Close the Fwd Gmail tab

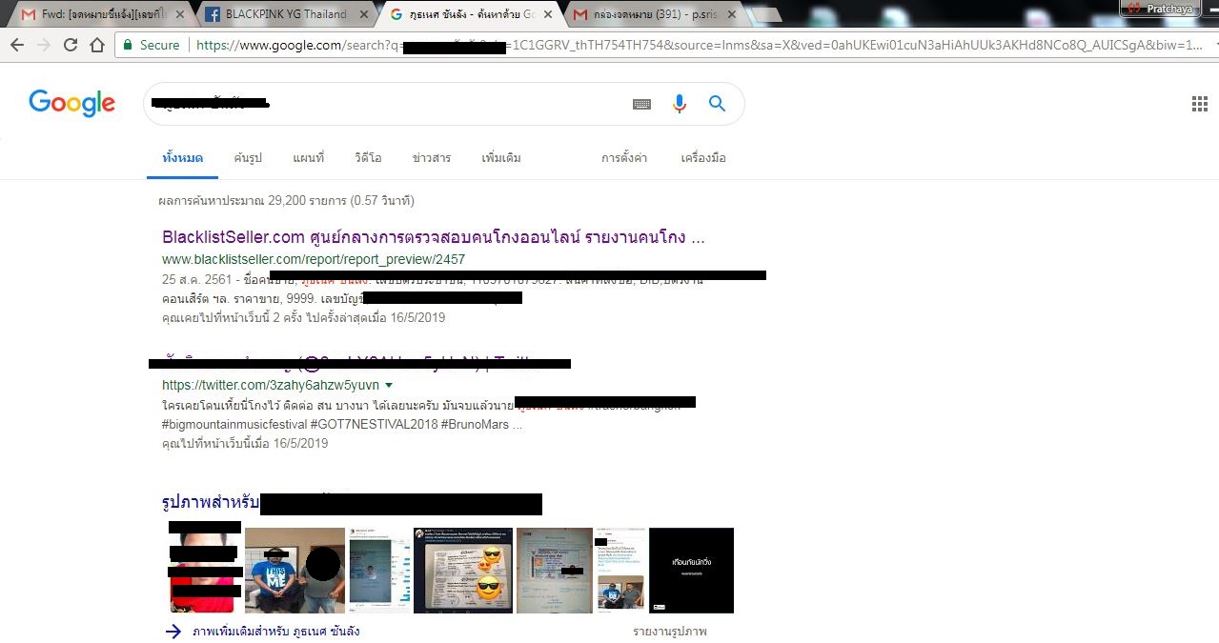(182, 14)
